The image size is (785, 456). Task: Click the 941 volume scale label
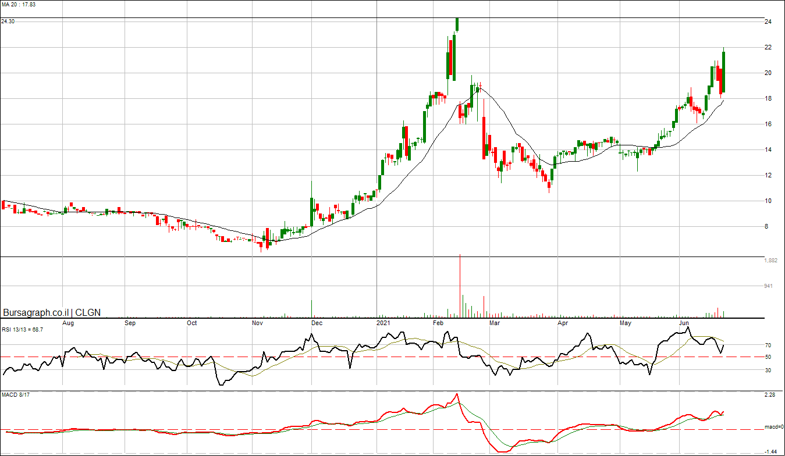pos(769,286)
